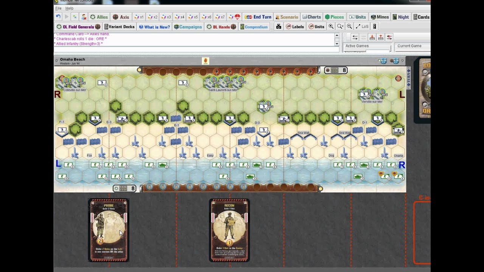Open the What is New? help link
Viewport: 484px width, 272px height.
pos(154,27)
